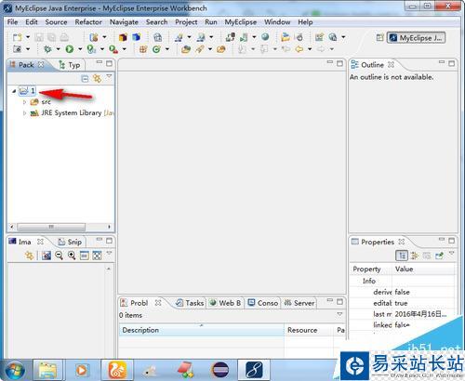Click the toolbar icon right of the Open Type folder icon
The width and height of the screenshot is (465, 381).
point(200,49)
